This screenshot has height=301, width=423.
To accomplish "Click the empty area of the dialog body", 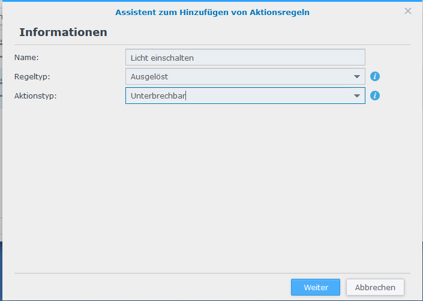I will (x=212, y=186).
